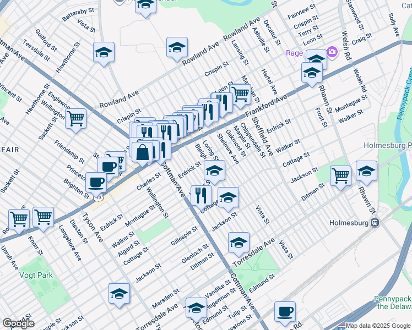Click the shopping bag store marker on Frankford Ave
Image resolution: width=412 pixels, height=330 pixels.
tap(142, 153)
